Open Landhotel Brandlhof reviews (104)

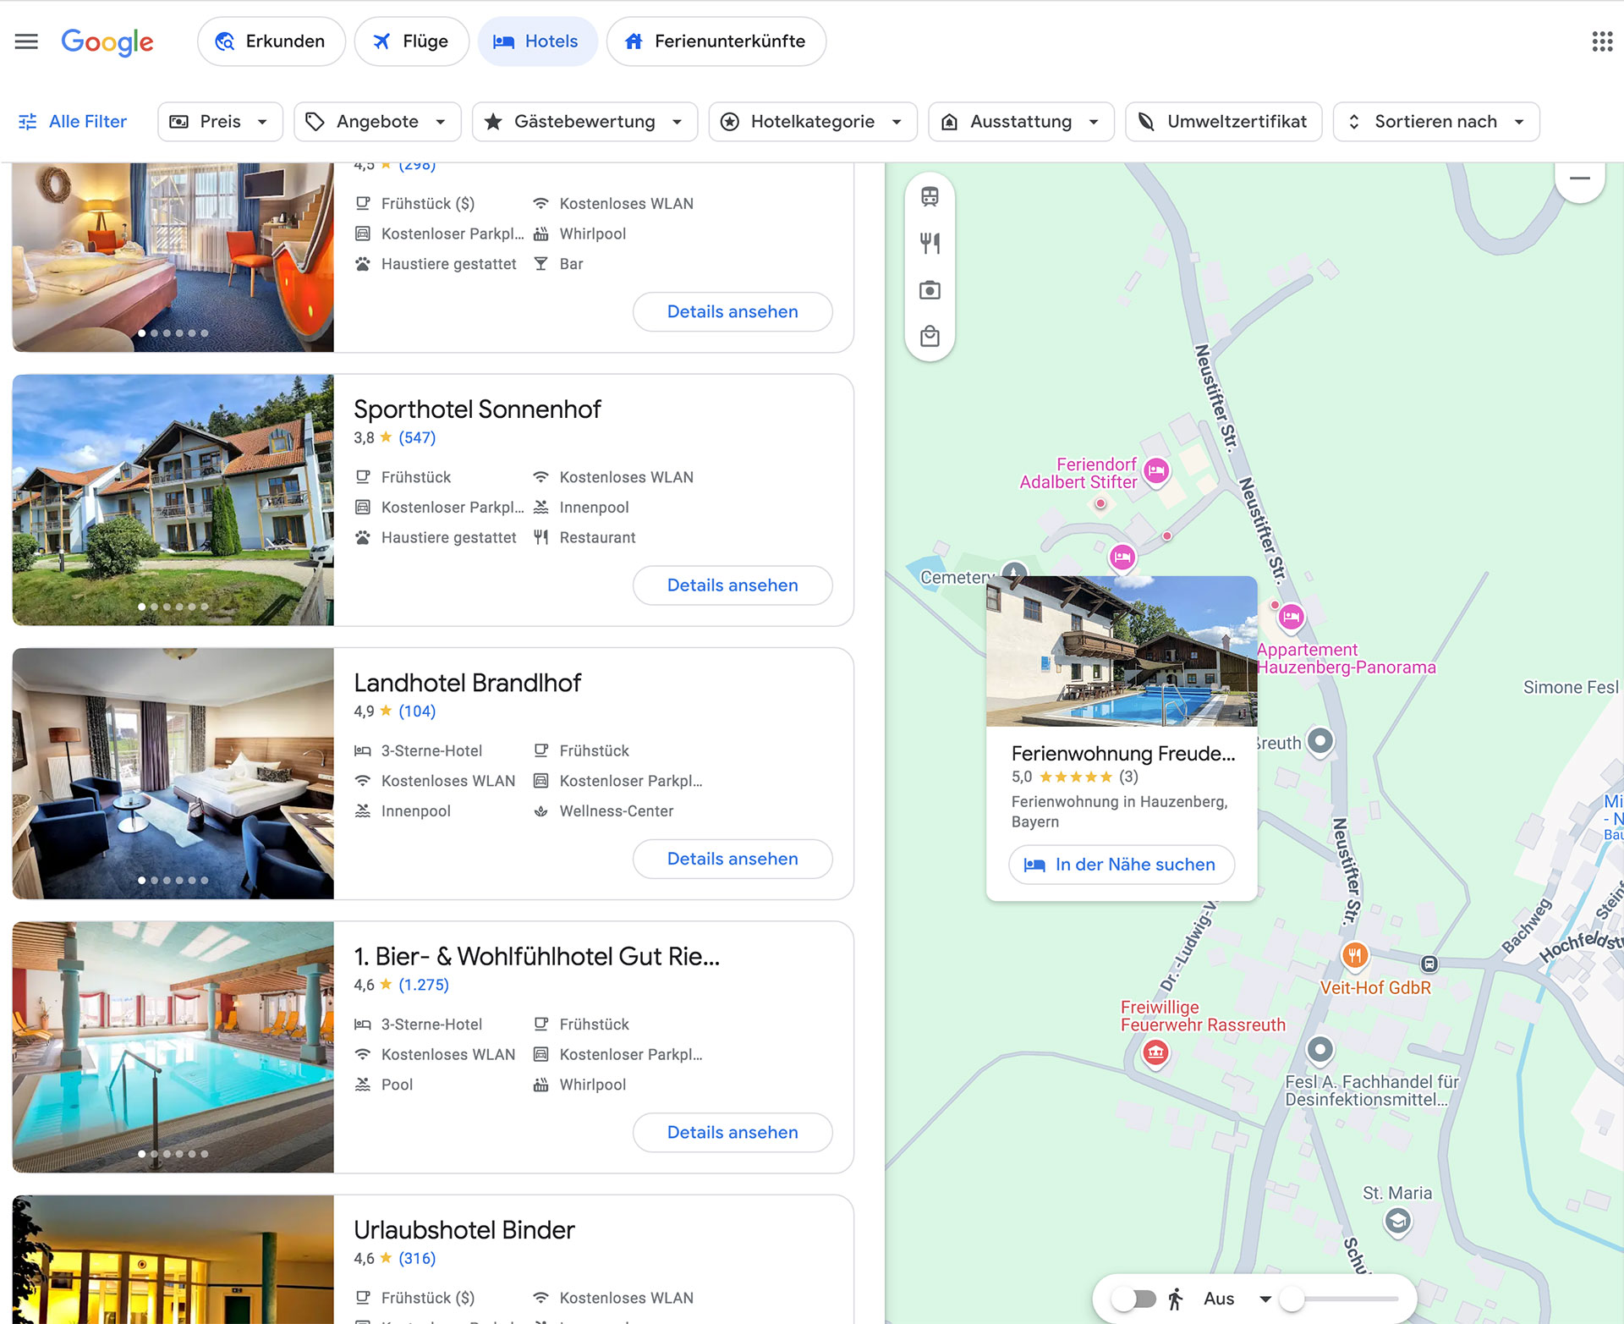(x=417, y=711)
